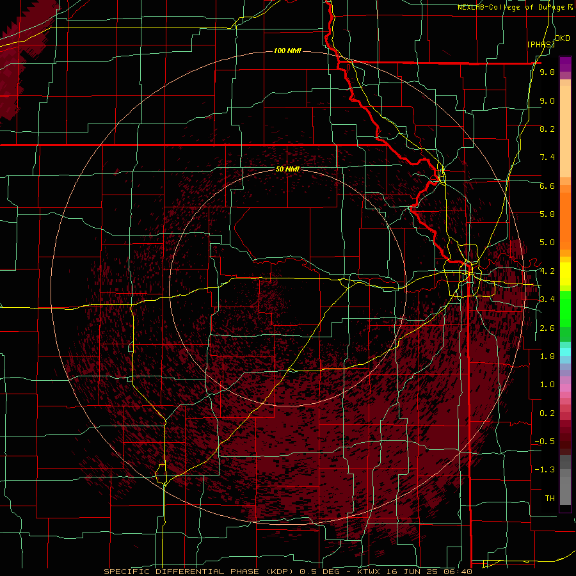The width and height of the screenshot is (576, 576).
Task: Click the 2.6 value on the color scale
Action: point(547,328)
